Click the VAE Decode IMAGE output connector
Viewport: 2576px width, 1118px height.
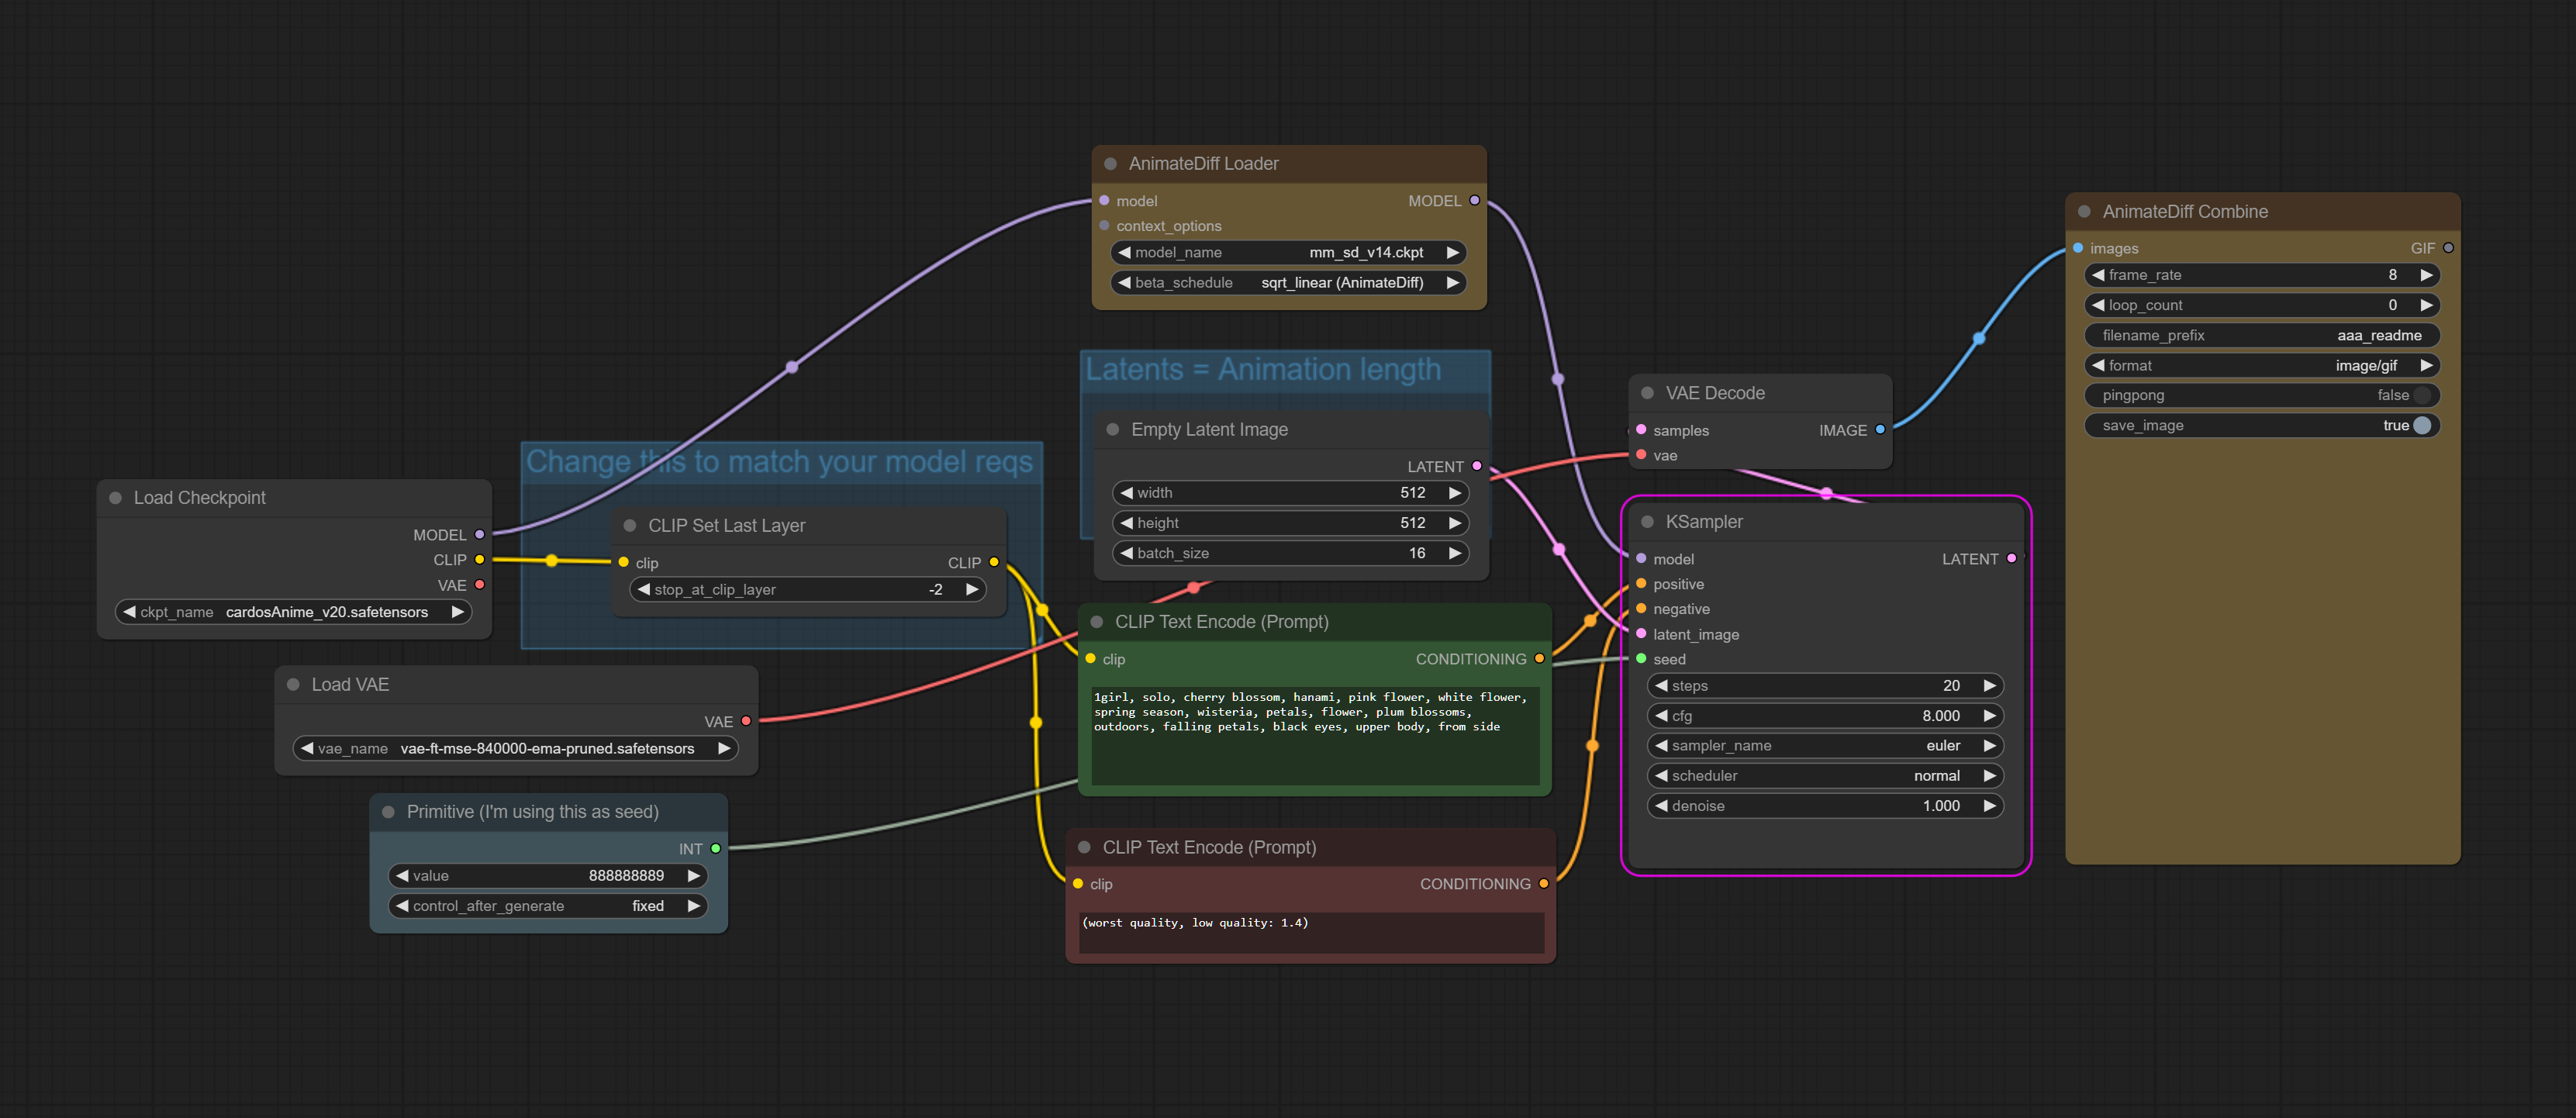tap(1880, 430)
